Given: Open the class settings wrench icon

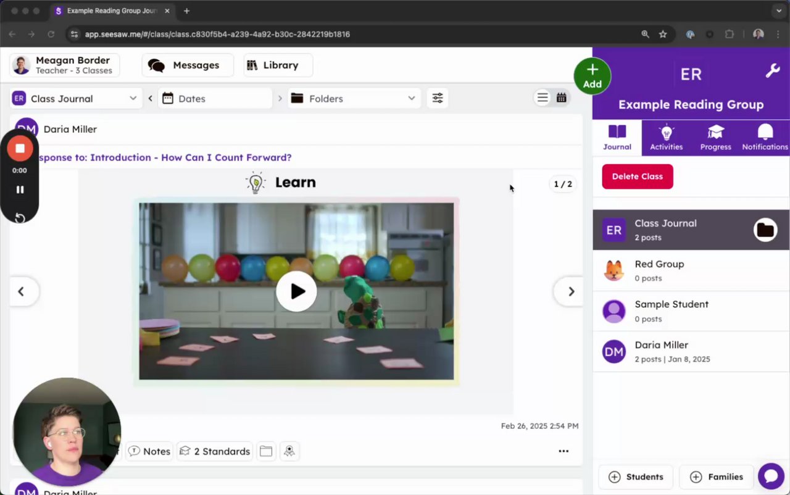Looking at the screenshot, I should [772, 71].
